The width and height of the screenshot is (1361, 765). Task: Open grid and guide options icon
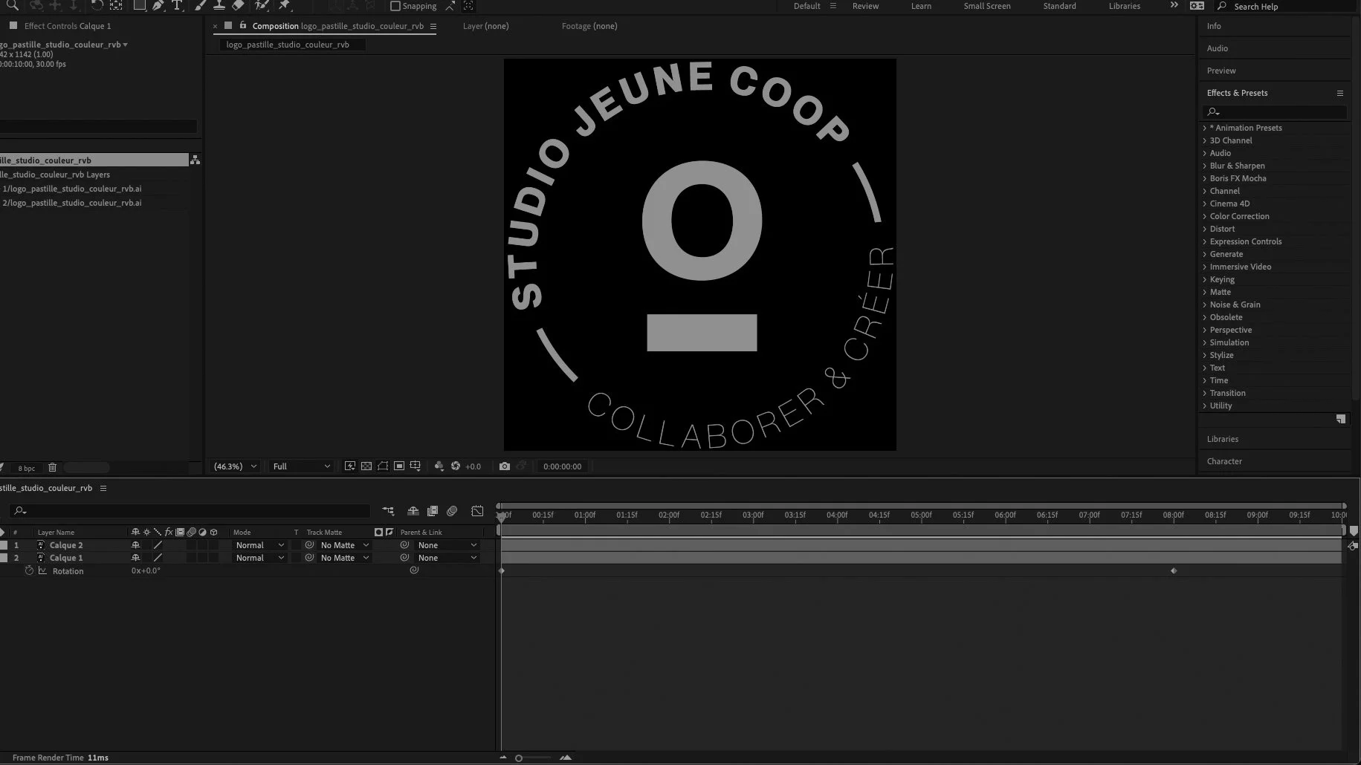[x=416, y=466]
